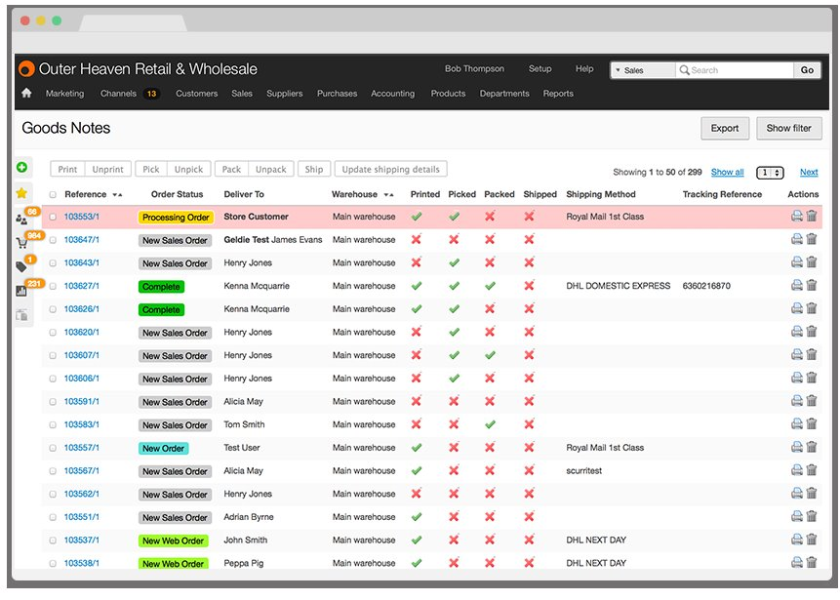This screenshot has height=600, width=840.
Task: Delete goods note 103627/1 with trash icon
Action: 812,285
